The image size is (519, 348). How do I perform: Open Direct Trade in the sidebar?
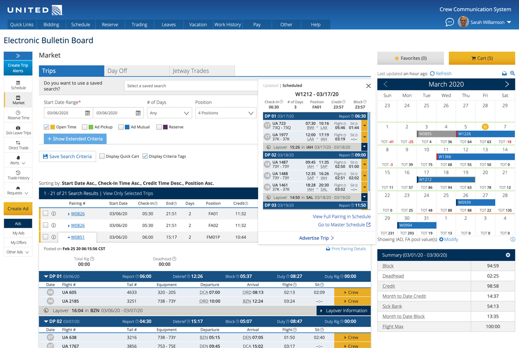[18, 145]
